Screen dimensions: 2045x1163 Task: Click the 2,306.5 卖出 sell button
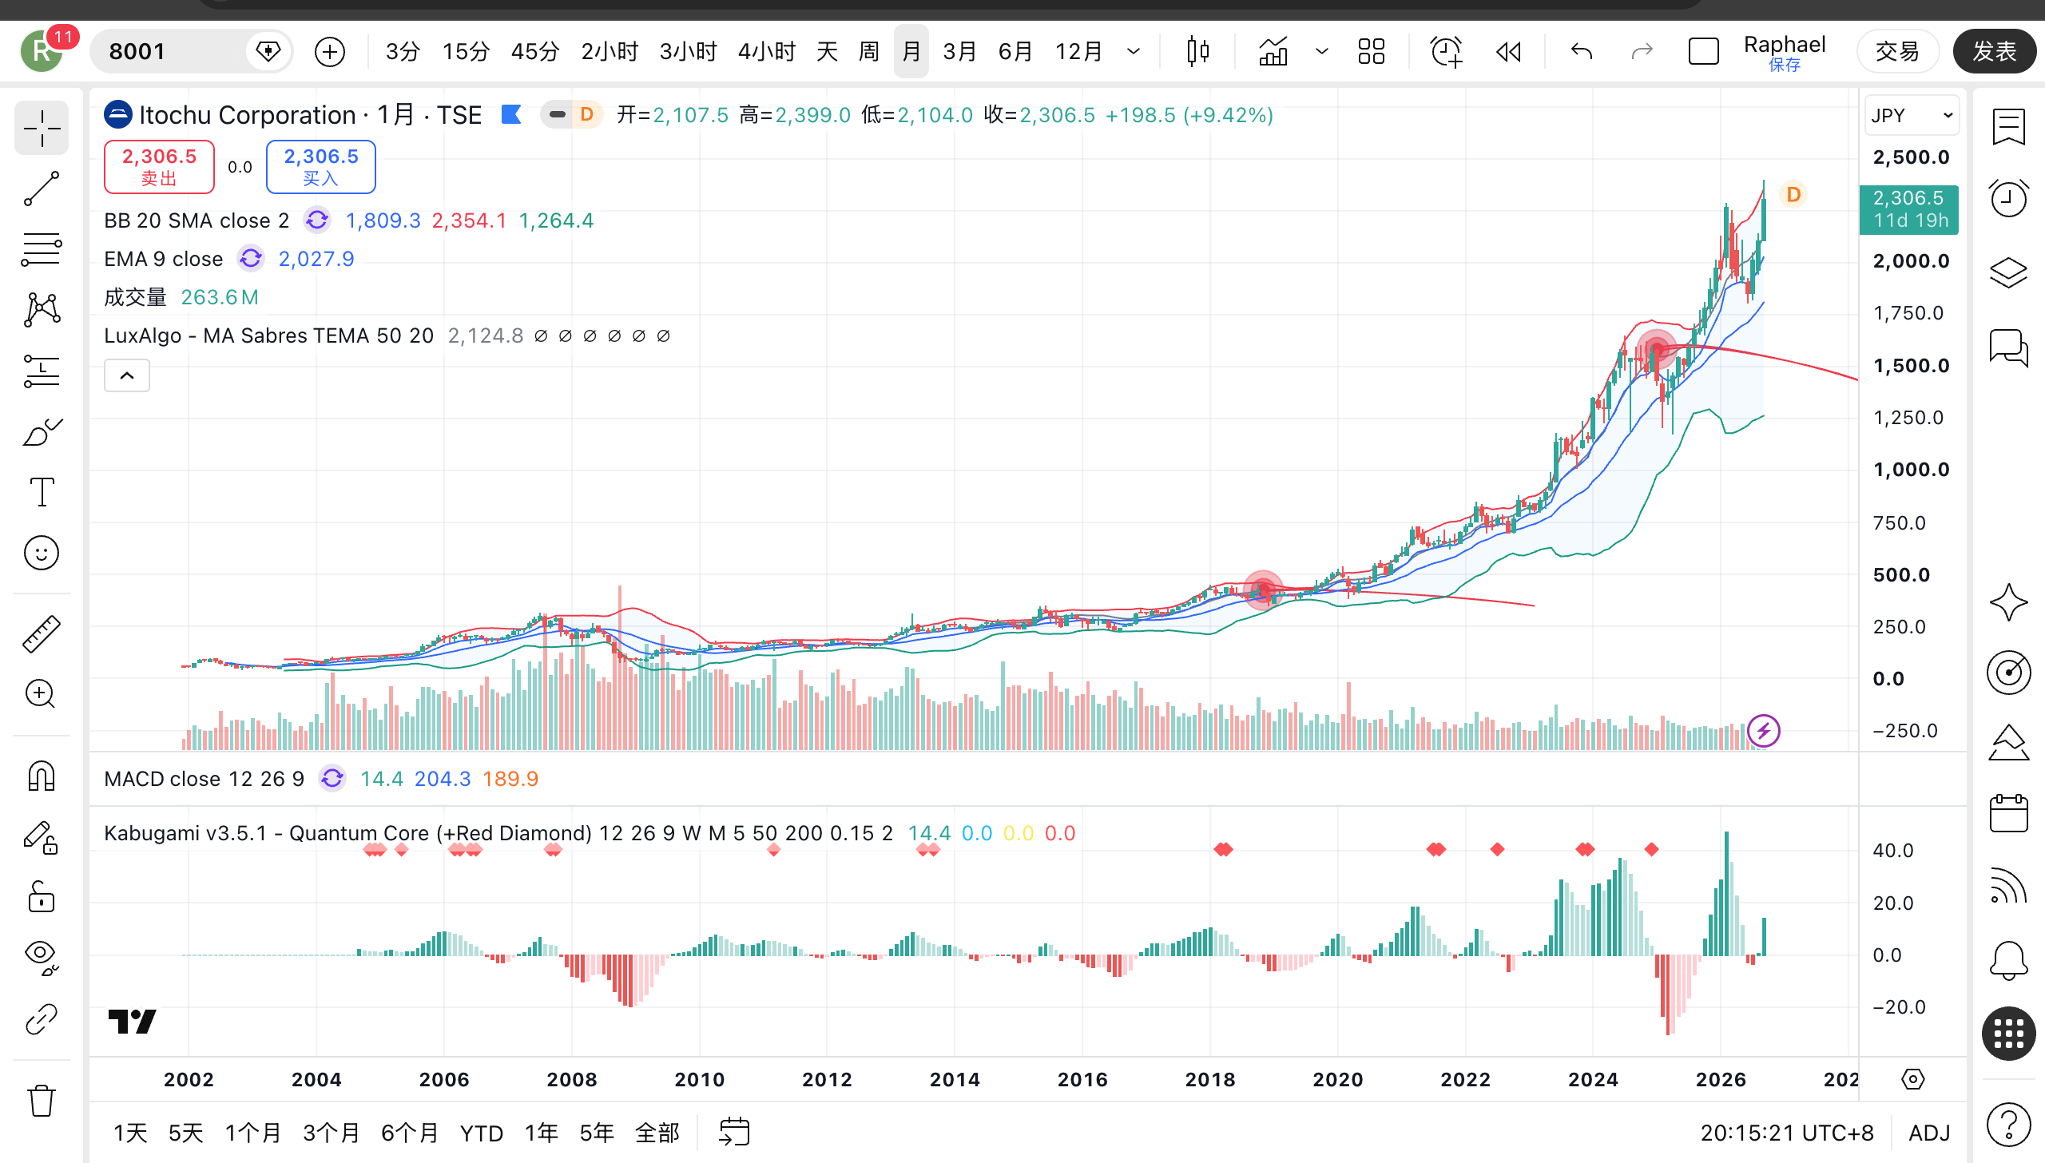[x=159, y=166]
